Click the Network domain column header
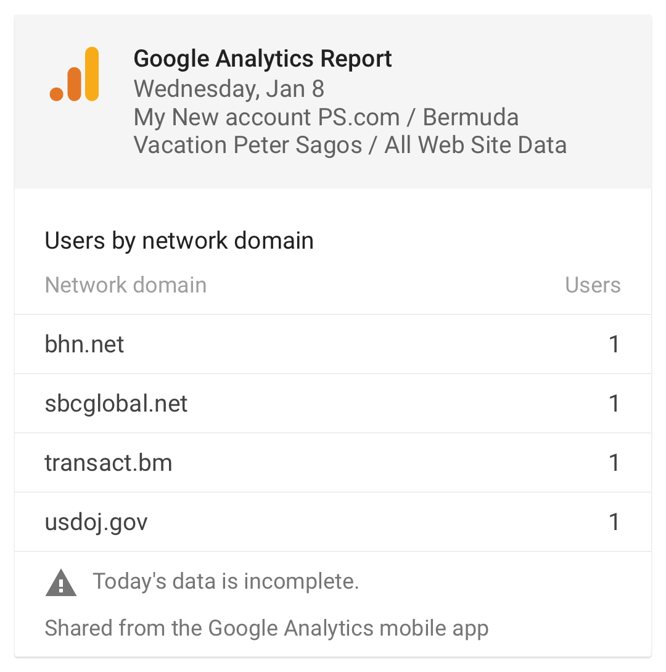Viewport: 666px width, 672px height. [125, 285]
